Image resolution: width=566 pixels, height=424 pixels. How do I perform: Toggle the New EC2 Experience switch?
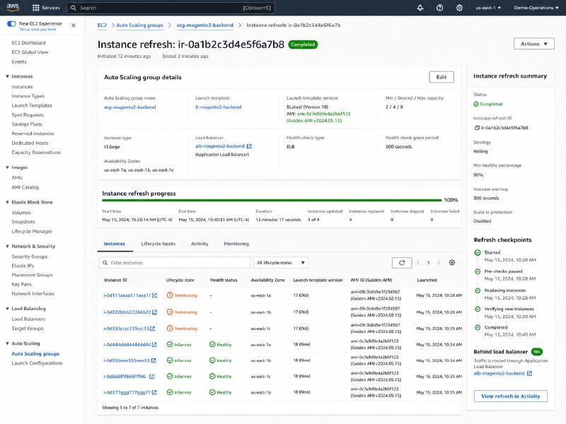(11, 24)
